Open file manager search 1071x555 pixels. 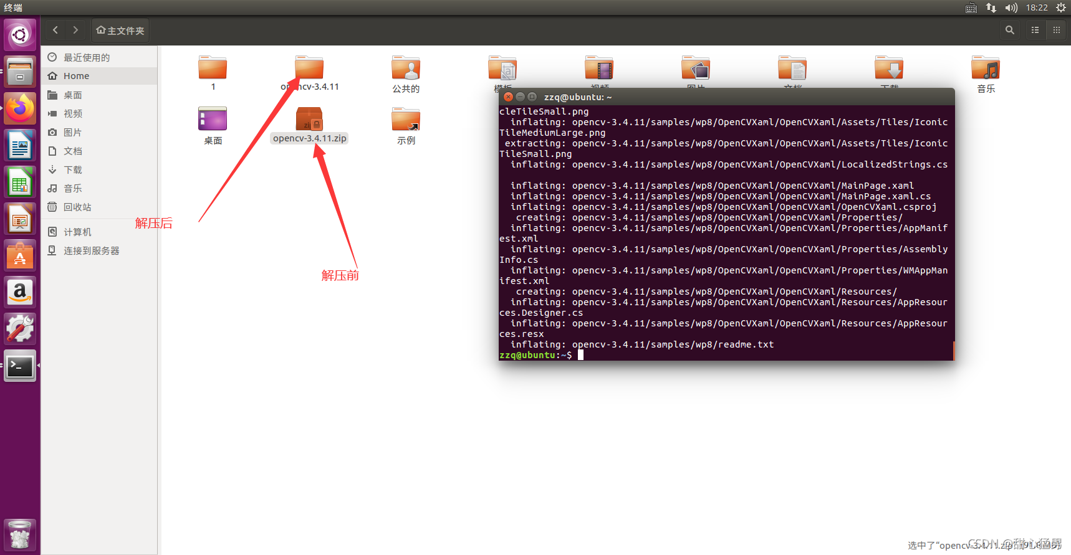pos(1010,30)
